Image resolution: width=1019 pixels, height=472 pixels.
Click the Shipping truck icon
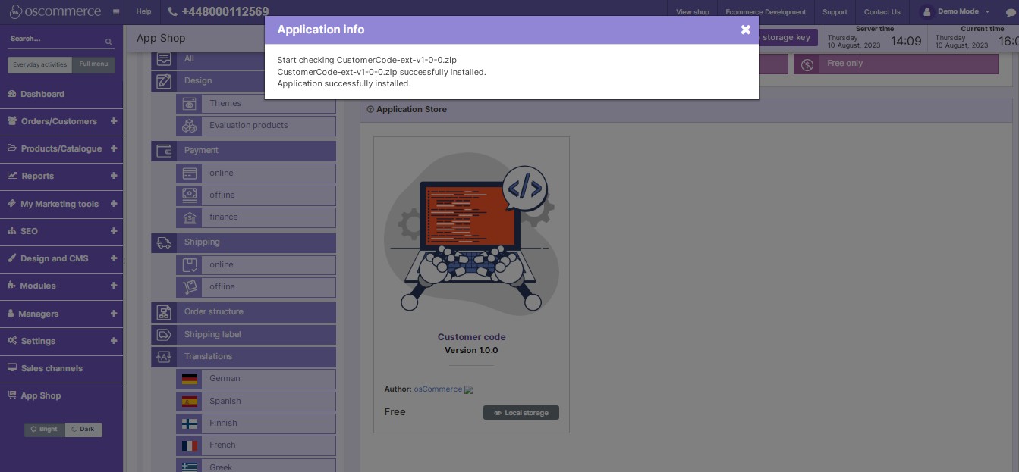[164, 243]
